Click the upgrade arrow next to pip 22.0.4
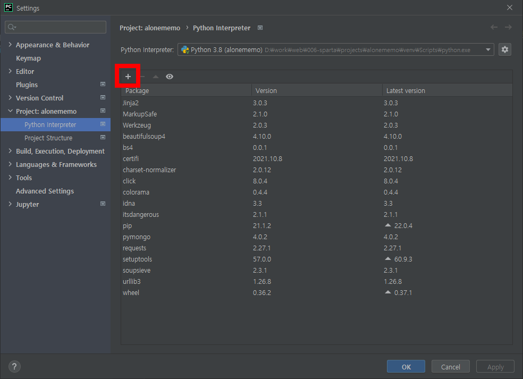This screenshot has height=379, width=523. point(387,225)
